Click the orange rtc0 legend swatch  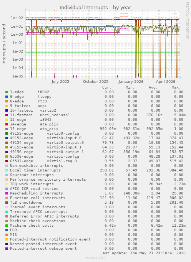pyautogui.click(x=7, y=101)
